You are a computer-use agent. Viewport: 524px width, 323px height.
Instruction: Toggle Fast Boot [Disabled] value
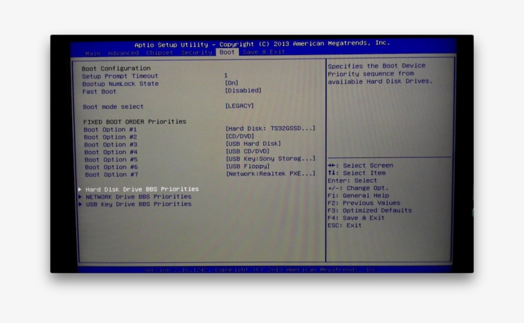(x=243, y=90)
